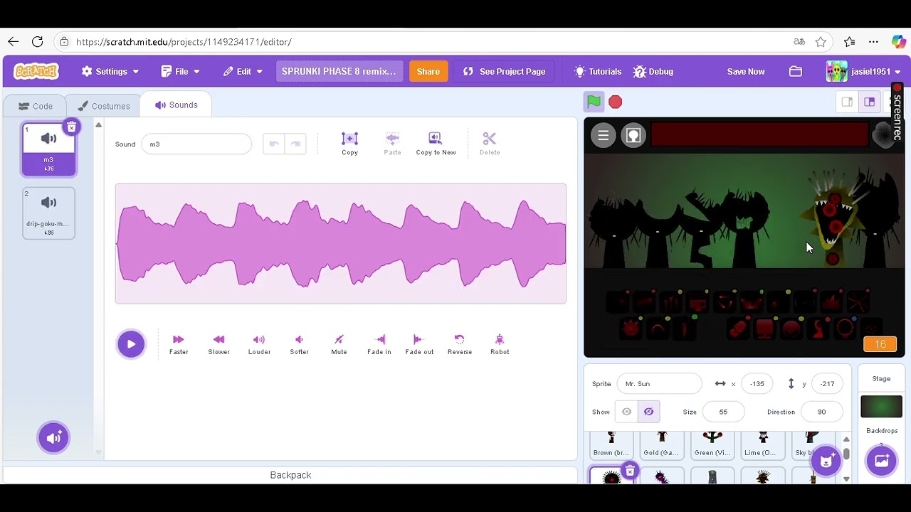Select the Stage backdrop thumbnail

click(x=881, y=407)
